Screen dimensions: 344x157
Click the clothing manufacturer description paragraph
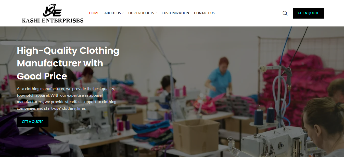[67, 98]
